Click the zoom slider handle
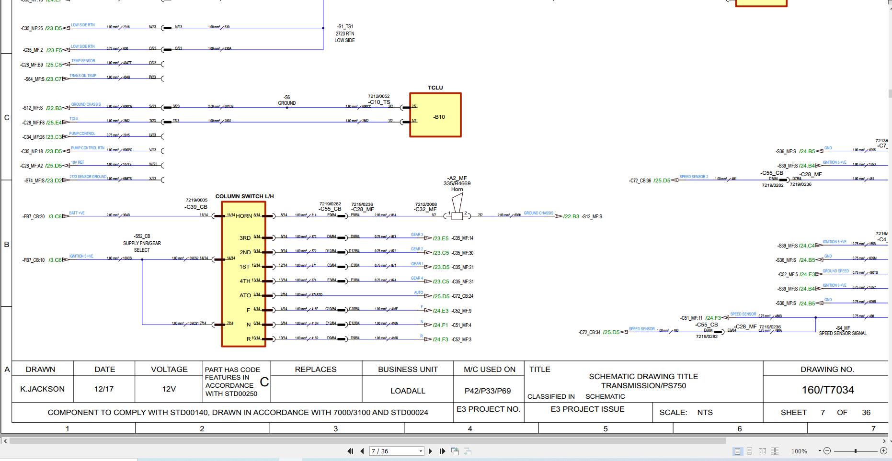The image size is (892, 461). pos(856,451)
